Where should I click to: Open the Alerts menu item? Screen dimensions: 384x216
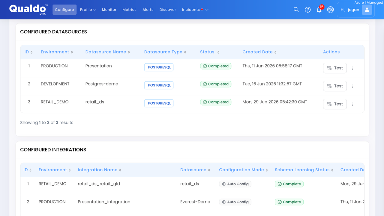(148, 10)
